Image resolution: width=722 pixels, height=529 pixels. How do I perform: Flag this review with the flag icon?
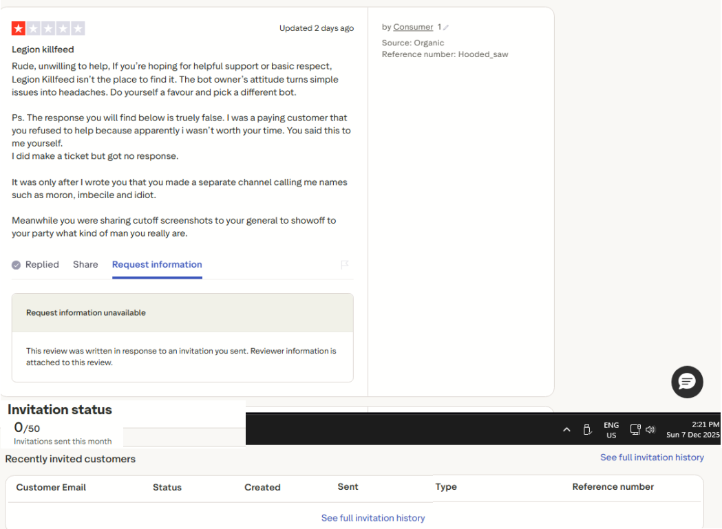344,264
